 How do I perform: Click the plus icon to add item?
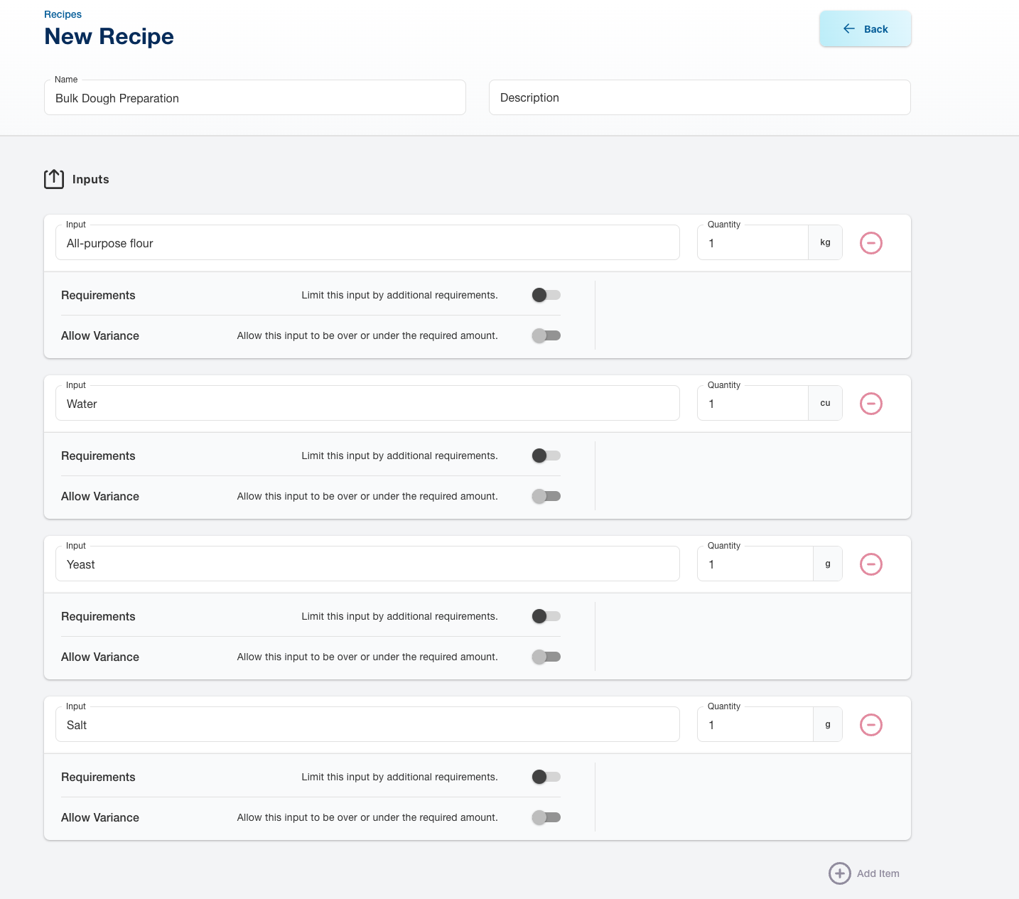[x=839, y=873]
